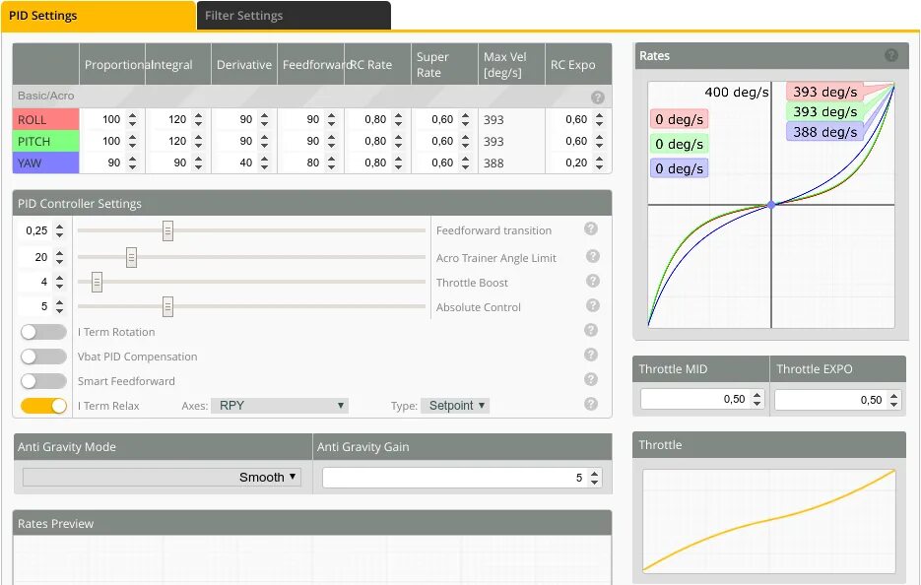Open help icon for Feedforward transition
921x585 pixels.
tap(591, 229)
